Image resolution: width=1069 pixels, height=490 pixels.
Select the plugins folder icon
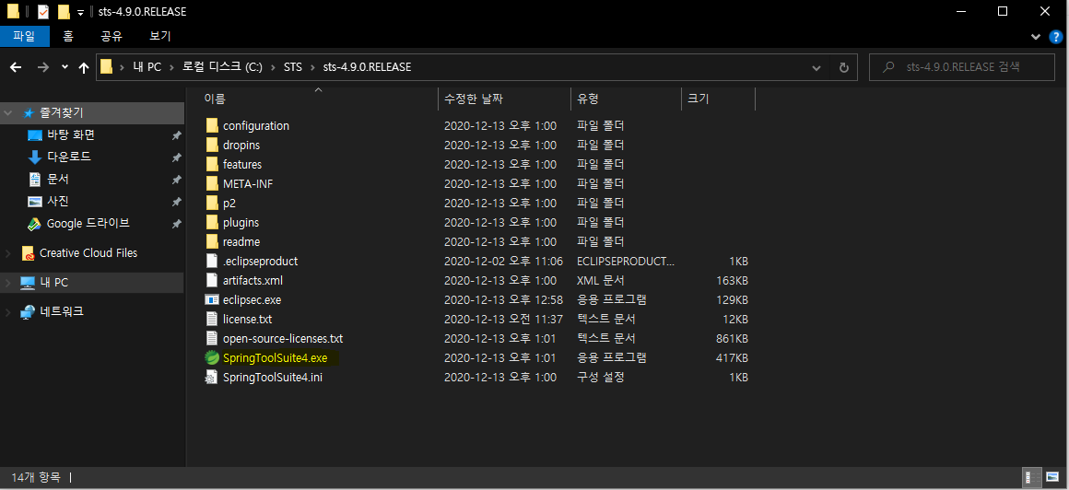click(x=211, y=222)
